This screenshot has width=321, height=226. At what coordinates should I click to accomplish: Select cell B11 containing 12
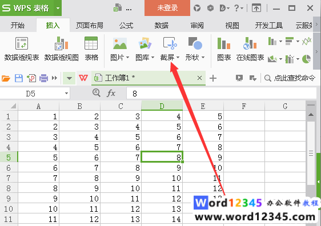[79, 219]
